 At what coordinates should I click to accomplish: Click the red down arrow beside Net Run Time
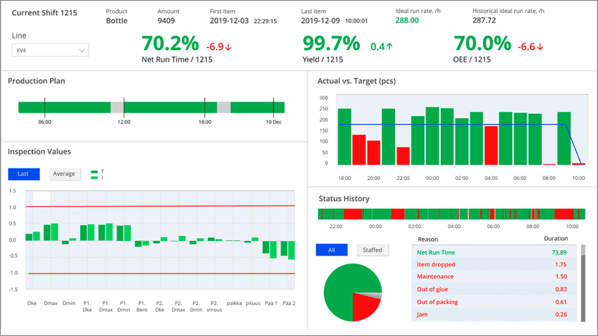click(228, 47)
